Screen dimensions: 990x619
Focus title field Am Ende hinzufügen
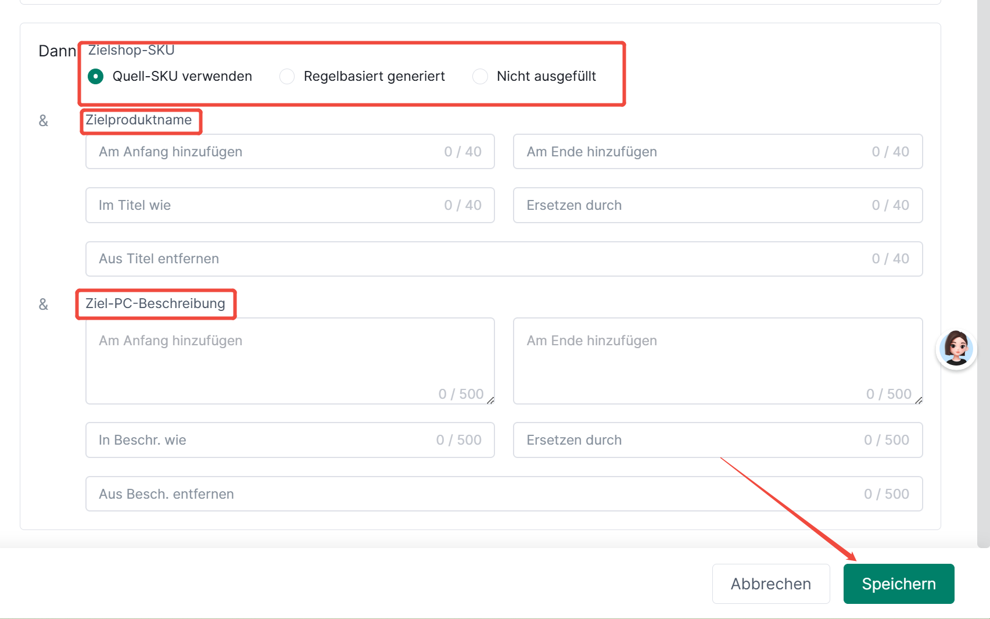pyautogui.click(x=718, y=152)
